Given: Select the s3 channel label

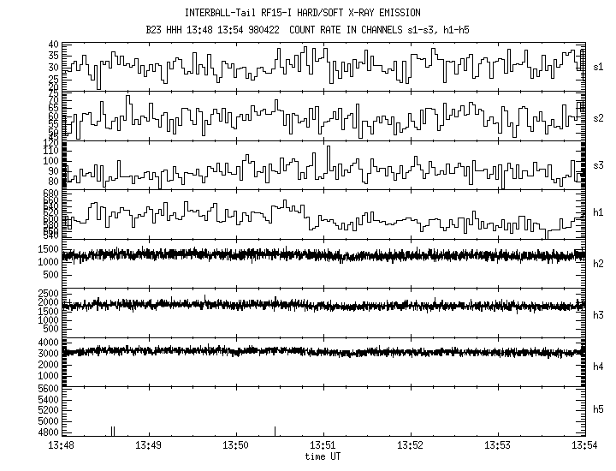Looking at the screenshot, I should point(599,164).
